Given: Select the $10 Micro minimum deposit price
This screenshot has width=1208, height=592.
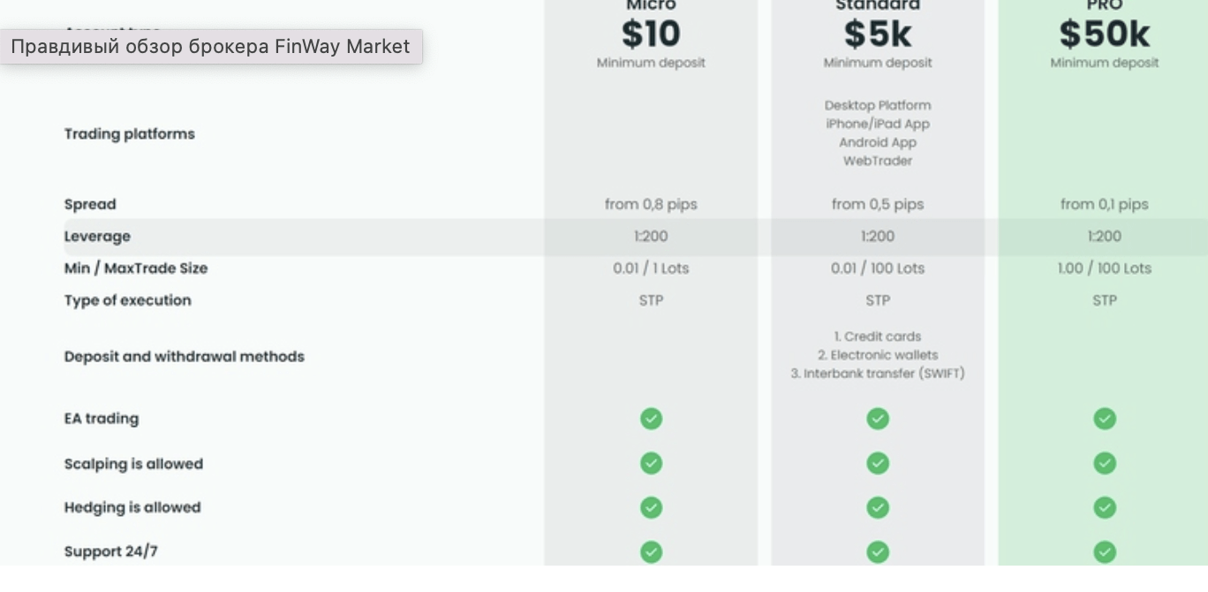Looking at the screenshot, I should (651, 34).
